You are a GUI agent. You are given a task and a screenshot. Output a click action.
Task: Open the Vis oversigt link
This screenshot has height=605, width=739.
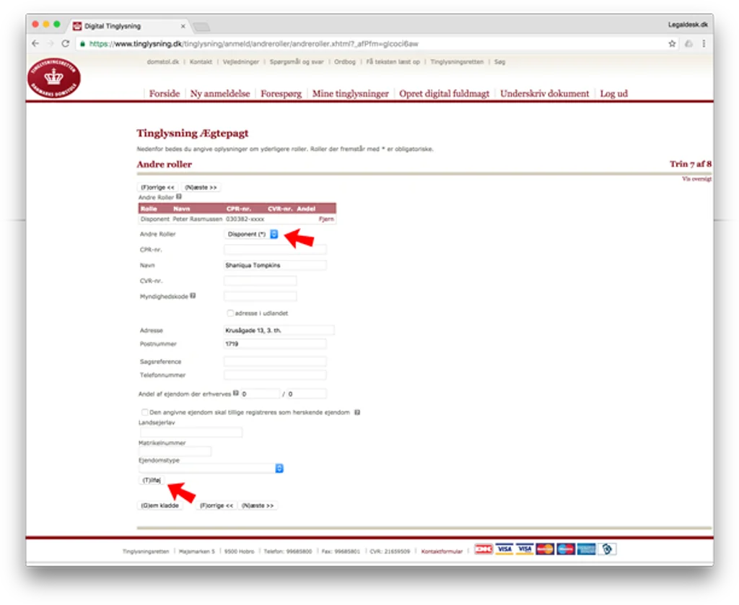coord(696,179)
